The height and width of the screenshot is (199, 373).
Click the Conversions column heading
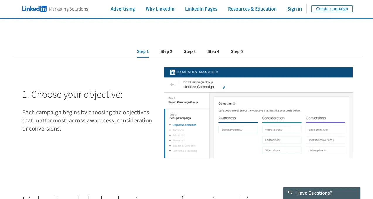tap(316, 118)
